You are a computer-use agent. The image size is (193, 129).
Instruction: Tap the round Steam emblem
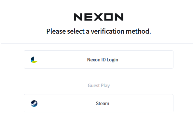click(x=34, y=104)
